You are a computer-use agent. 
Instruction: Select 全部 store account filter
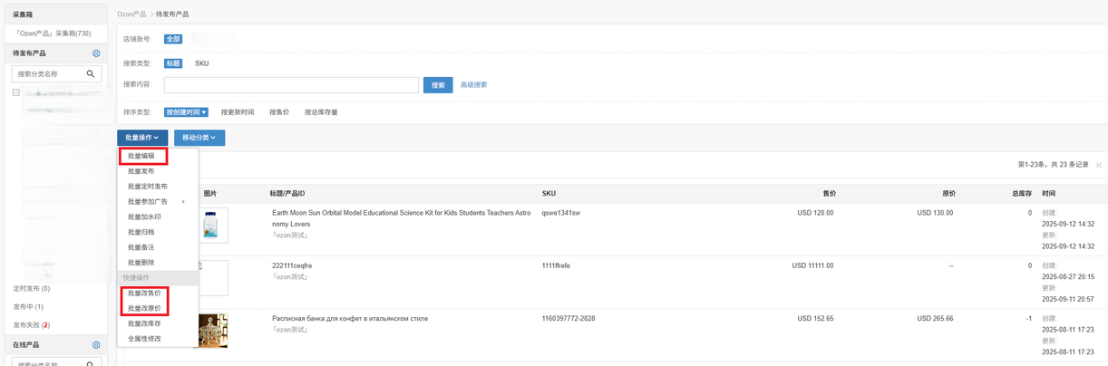point(172,39)
